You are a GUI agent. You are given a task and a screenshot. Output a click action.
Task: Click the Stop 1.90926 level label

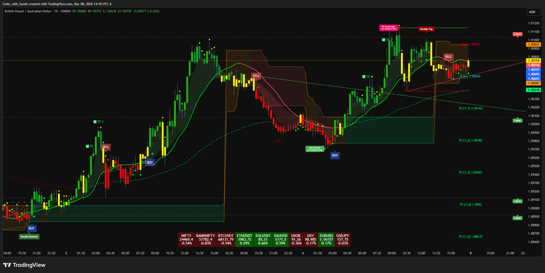[x=470, y=44]
